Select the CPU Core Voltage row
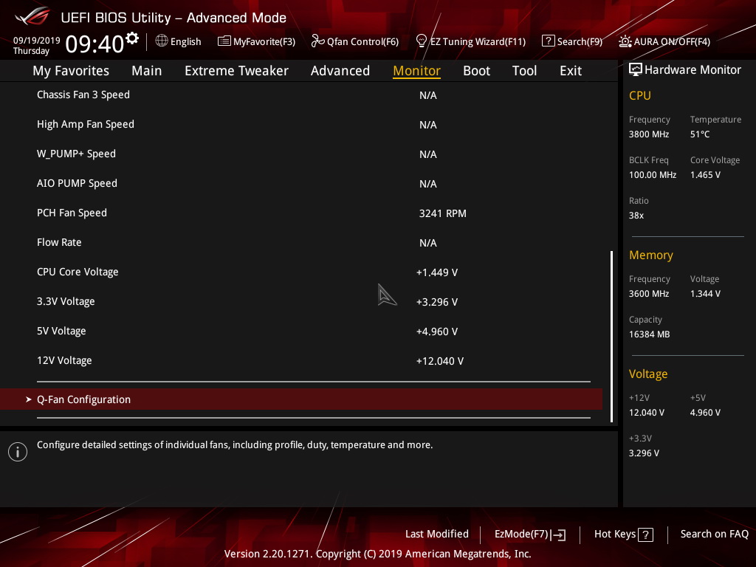The image size is (756, 567). (x=301, y=272)
